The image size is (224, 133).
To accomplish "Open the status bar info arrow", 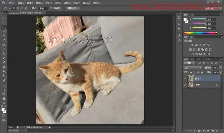I will [50, 127].
